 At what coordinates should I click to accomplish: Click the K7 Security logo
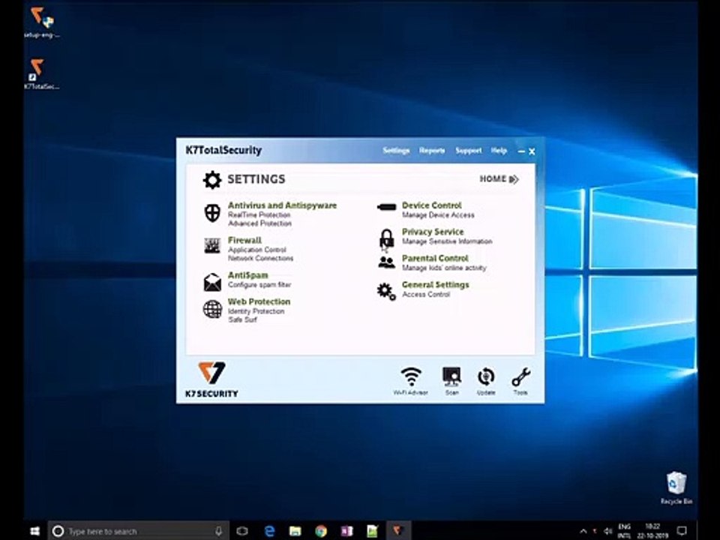click(x=211, y=379)
